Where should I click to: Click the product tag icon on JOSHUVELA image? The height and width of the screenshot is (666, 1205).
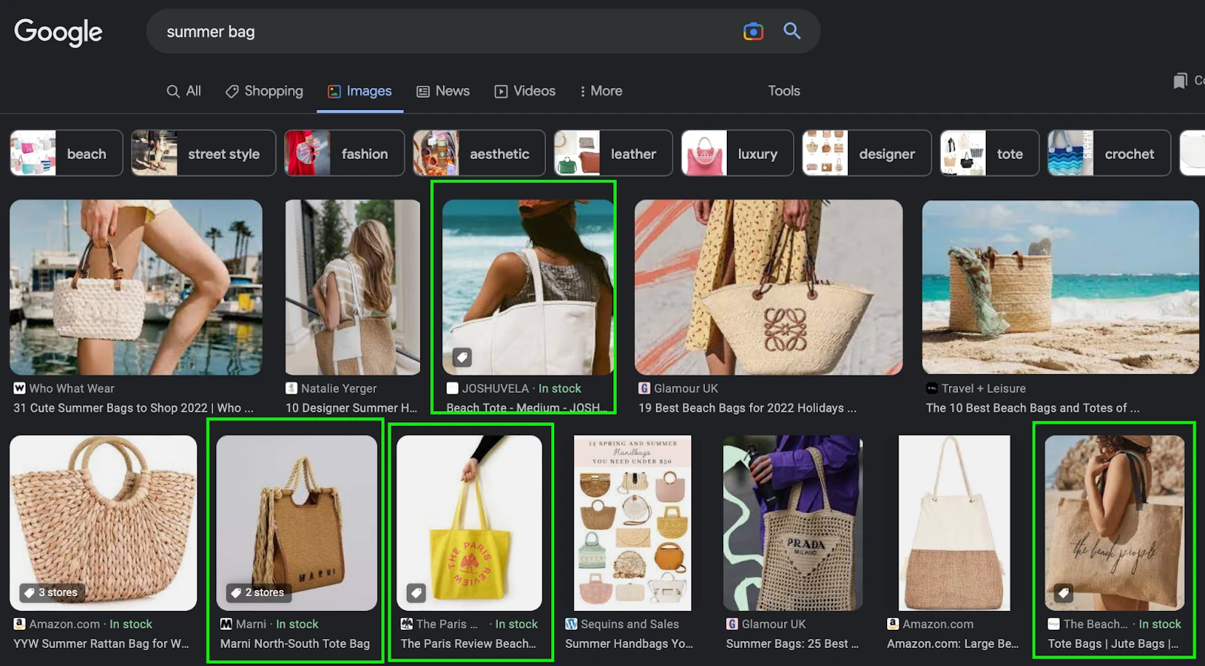coord(462,357)
